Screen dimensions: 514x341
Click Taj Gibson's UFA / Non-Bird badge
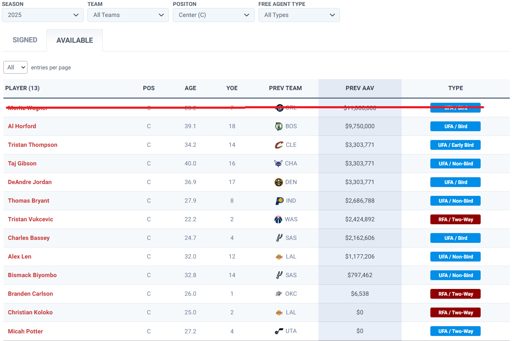tap(455, 163)
